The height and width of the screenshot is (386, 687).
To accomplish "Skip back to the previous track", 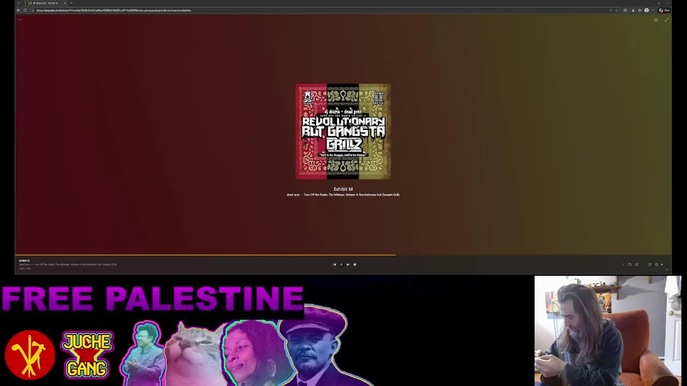I will [334, 264].
